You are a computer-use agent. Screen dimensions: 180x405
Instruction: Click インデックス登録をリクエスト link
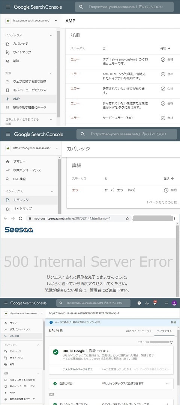152,369
